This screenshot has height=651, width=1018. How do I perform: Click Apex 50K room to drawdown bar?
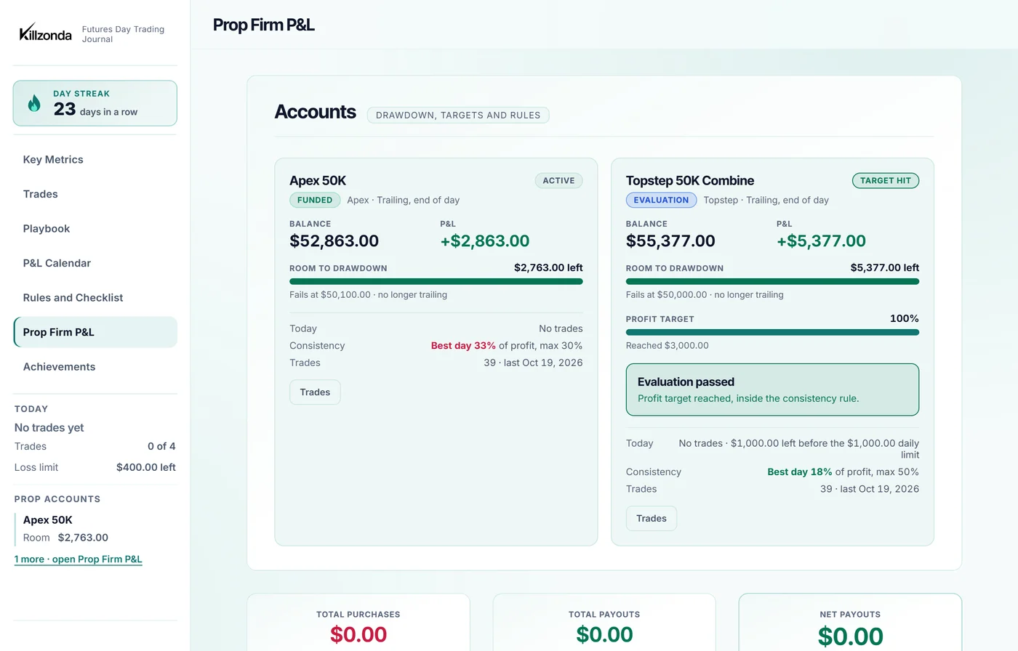point(436,281)
